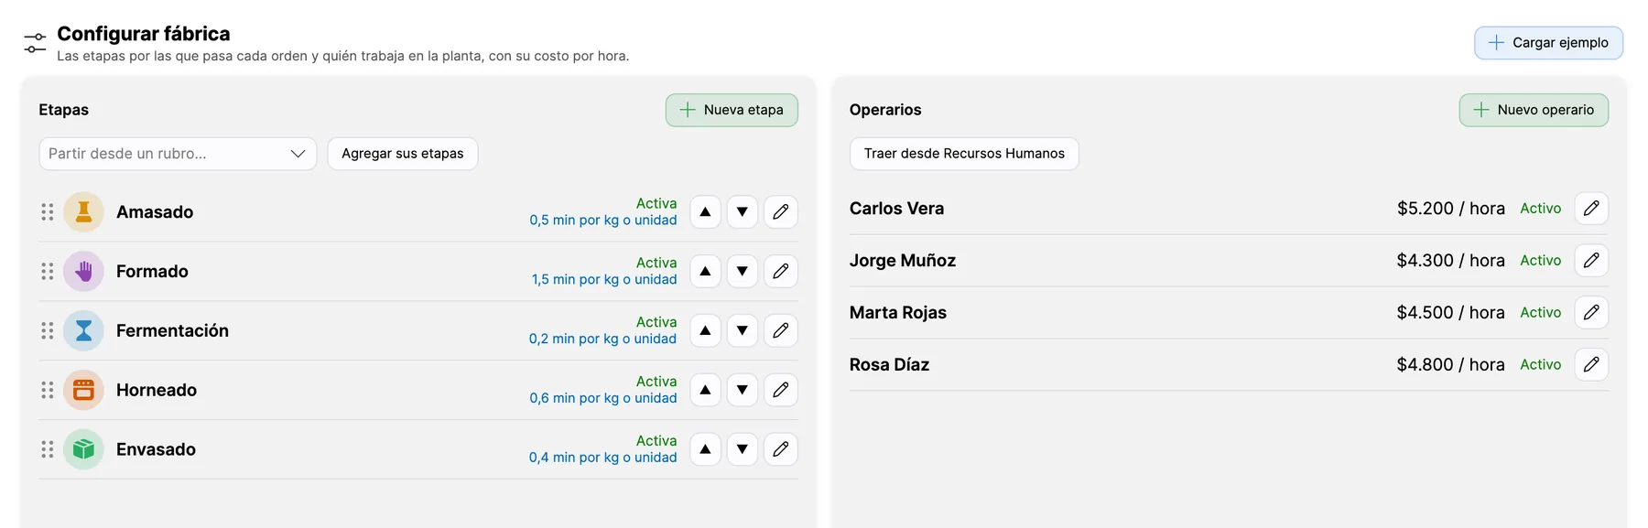This screenshot has width=1648, height=528.
Task: Edit the Envasado stage
Action: pos(781,450)
